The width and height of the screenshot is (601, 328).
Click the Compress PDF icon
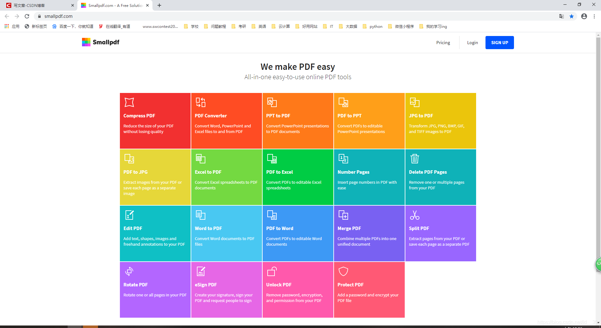129,102
